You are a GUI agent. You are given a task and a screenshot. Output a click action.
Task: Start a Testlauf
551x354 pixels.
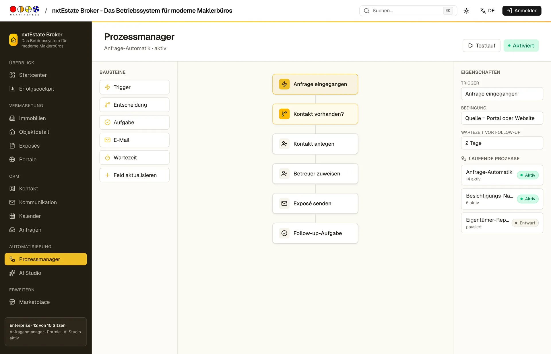pos(481,46)
